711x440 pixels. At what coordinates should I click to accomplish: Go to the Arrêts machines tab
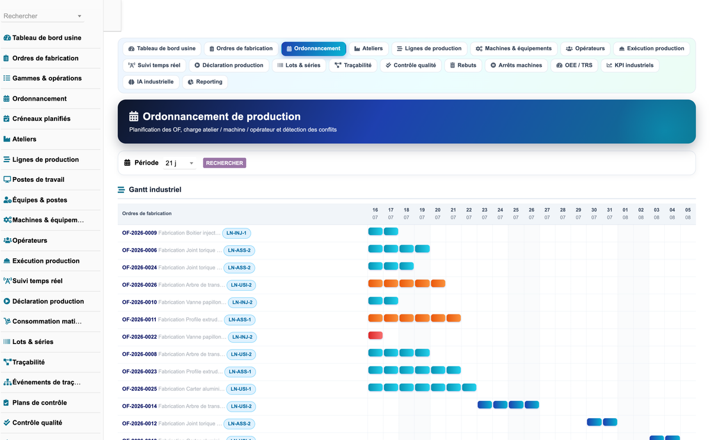pos(516,65)
